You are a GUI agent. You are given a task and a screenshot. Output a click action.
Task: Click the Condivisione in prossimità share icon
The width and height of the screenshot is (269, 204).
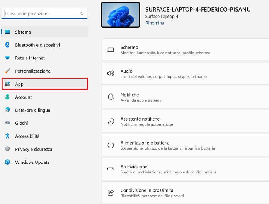pyautogui.click(x=111, y=192)
